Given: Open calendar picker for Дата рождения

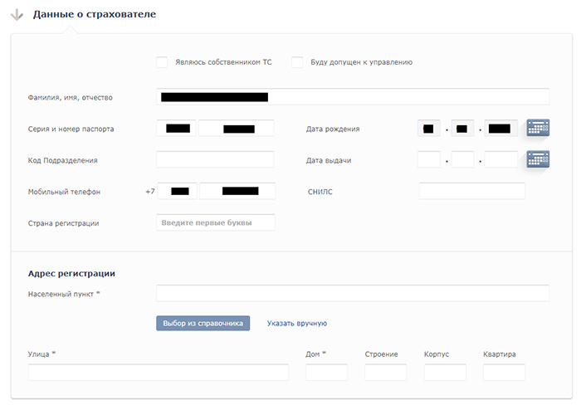Looking at the screenshot, I should click(538, 128).
